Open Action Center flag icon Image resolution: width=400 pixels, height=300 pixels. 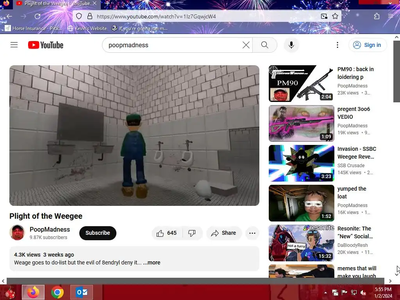[x=344, y=293]
